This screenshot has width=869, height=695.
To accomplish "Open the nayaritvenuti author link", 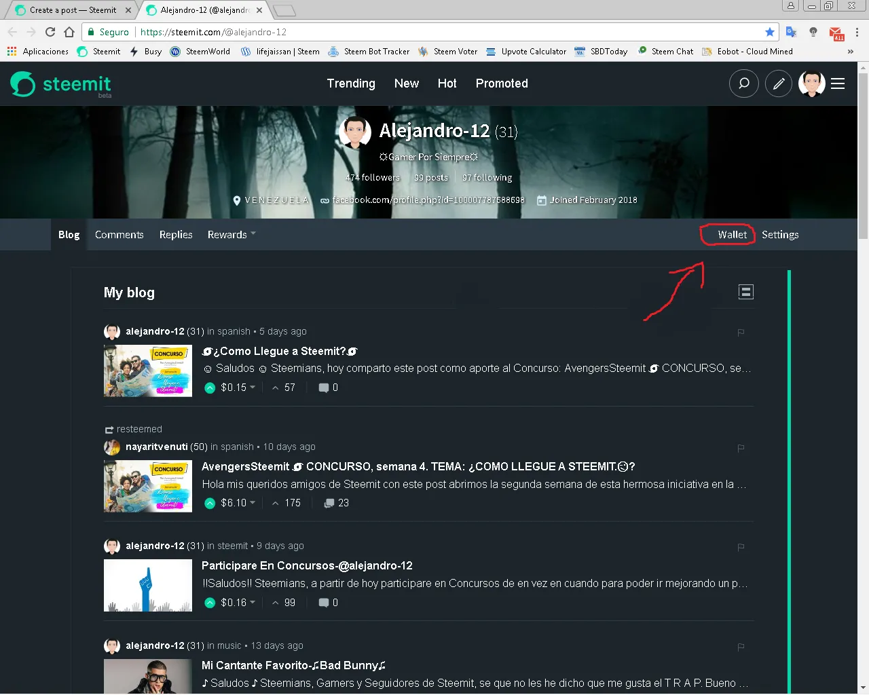I will (156, 447).
